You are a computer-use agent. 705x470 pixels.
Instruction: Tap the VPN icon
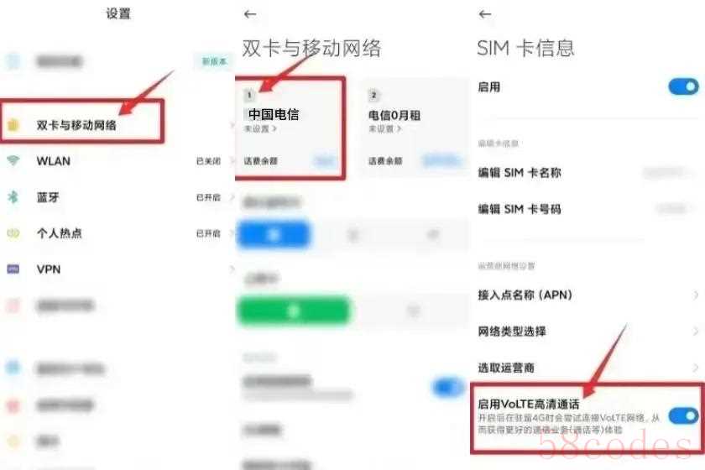coord(13,269)
